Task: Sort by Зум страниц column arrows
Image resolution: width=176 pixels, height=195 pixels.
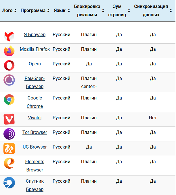Action: (129, 11)
